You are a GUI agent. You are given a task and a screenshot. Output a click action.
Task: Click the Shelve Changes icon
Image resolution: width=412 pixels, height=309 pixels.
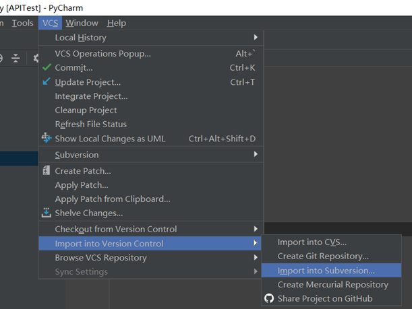(47, 213)
